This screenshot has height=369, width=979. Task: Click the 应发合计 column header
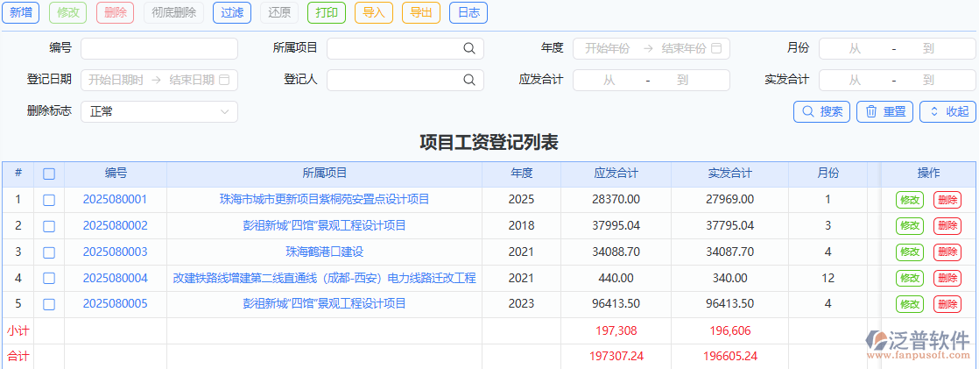(x=616, y=174)
